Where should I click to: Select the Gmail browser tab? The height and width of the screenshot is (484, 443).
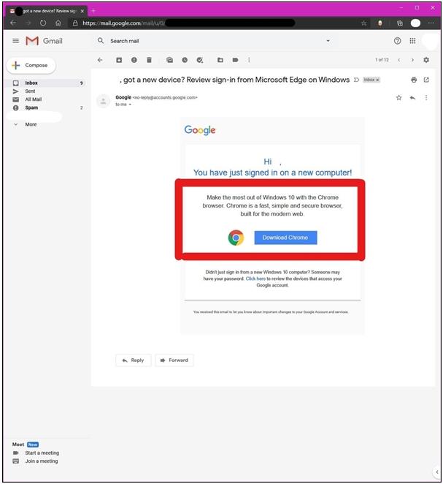(x=46, y=11)
